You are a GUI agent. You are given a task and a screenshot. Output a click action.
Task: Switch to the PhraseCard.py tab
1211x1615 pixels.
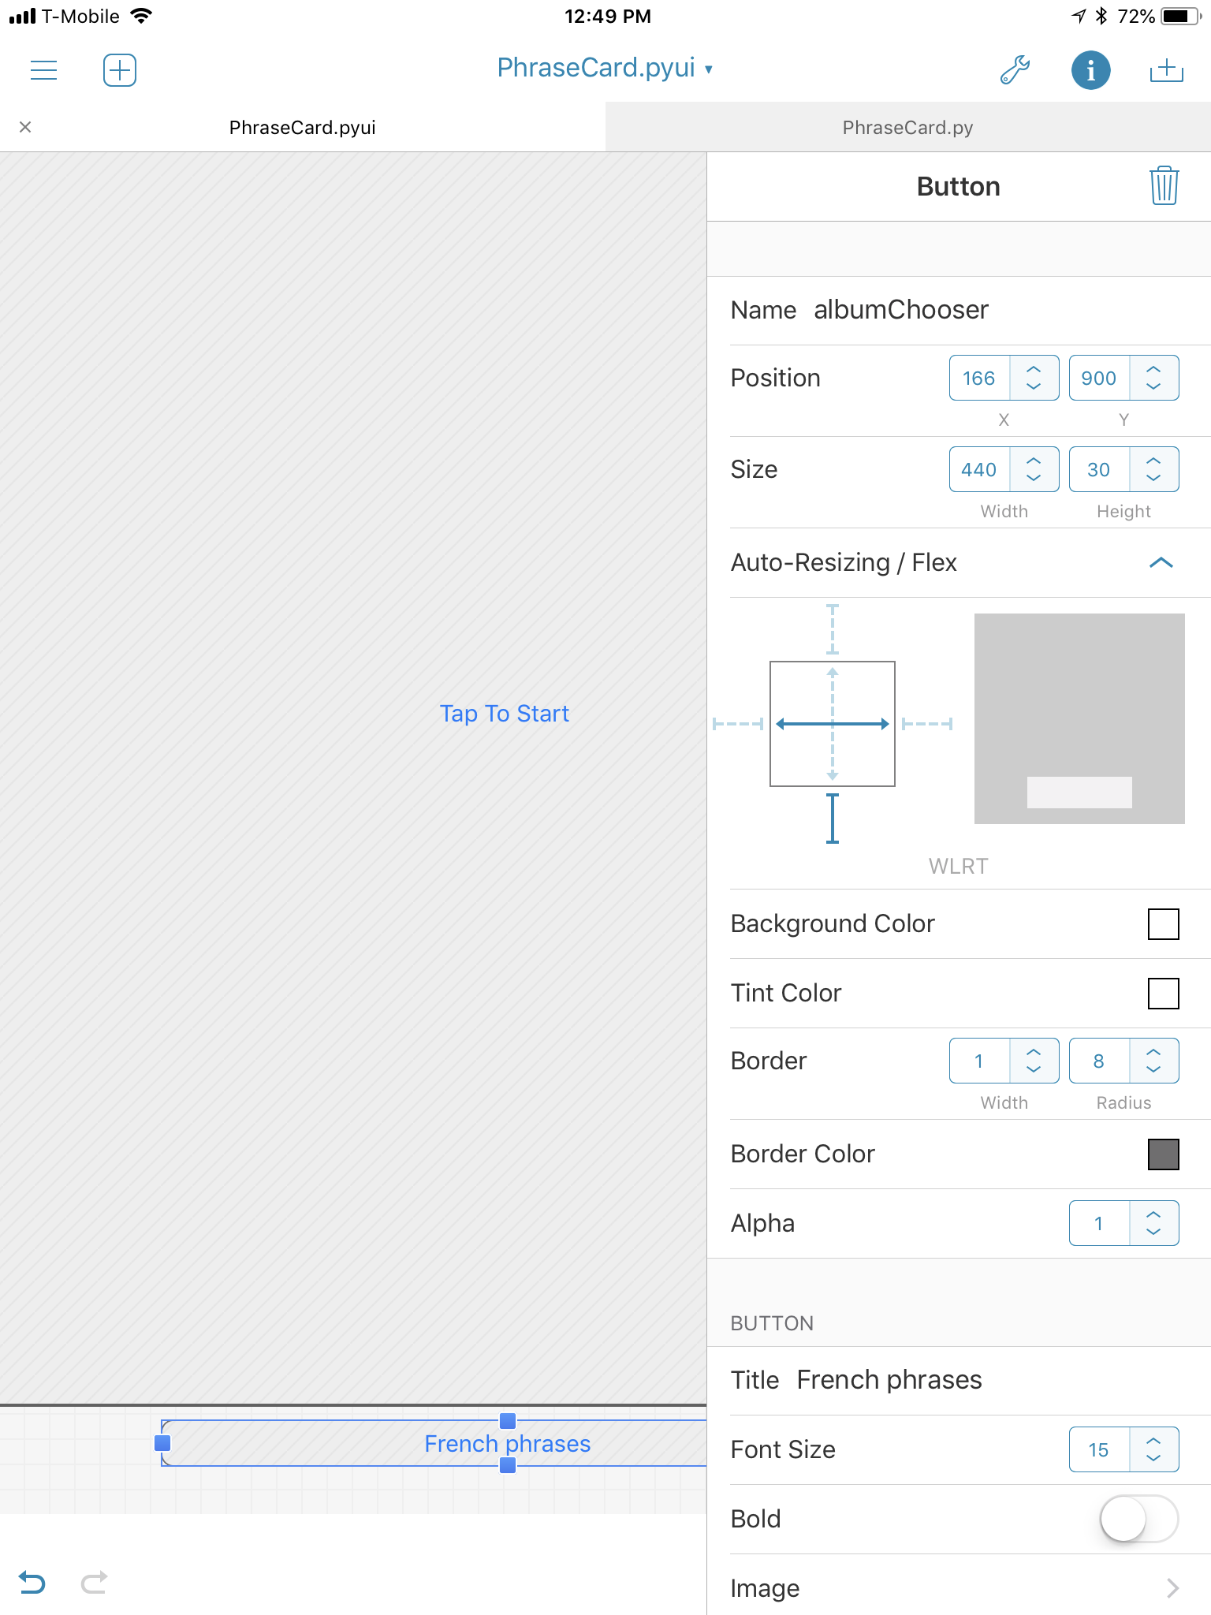point(907,128)
